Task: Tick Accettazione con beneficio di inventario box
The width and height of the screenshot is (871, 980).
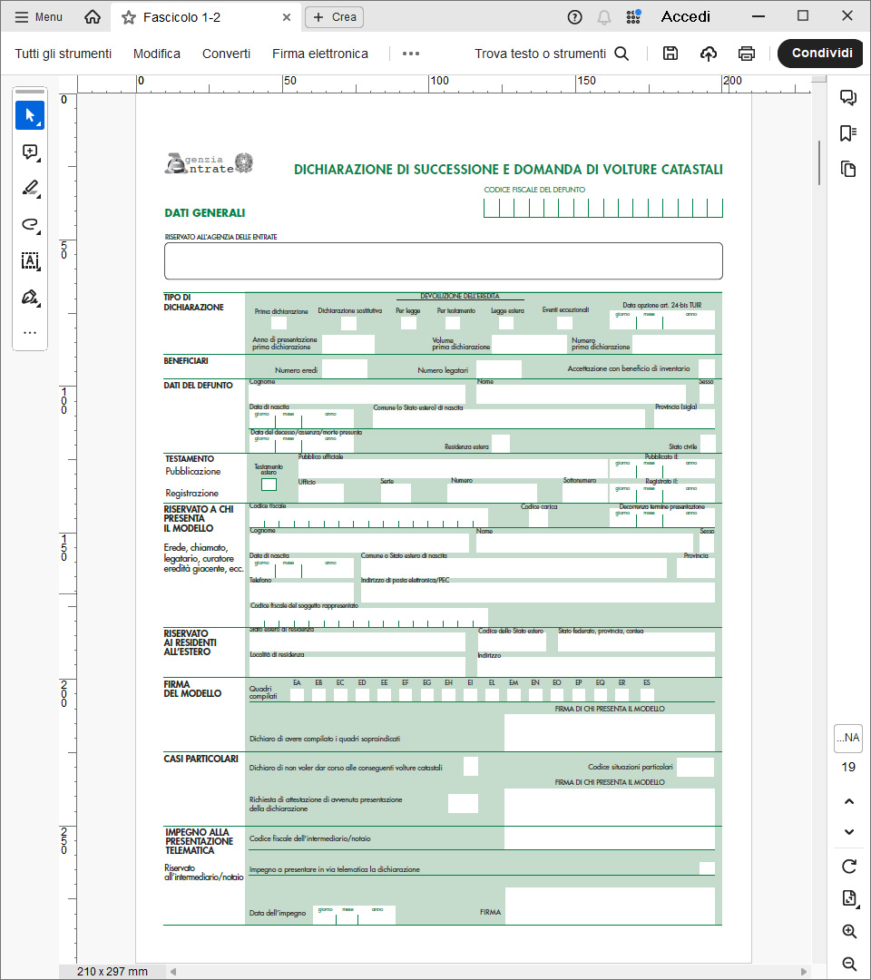Action: pyautogui.click(x=707, y=368)
